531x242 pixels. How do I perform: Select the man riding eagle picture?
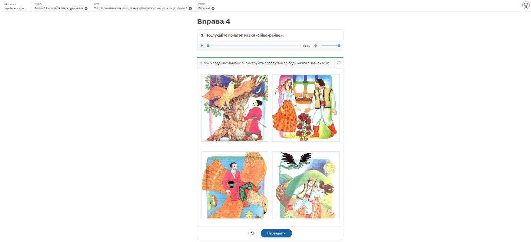235,185
